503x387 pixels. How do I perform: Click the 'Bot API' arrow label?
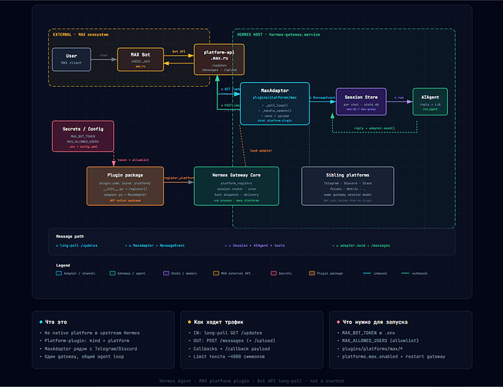click(x=179, y=51)
